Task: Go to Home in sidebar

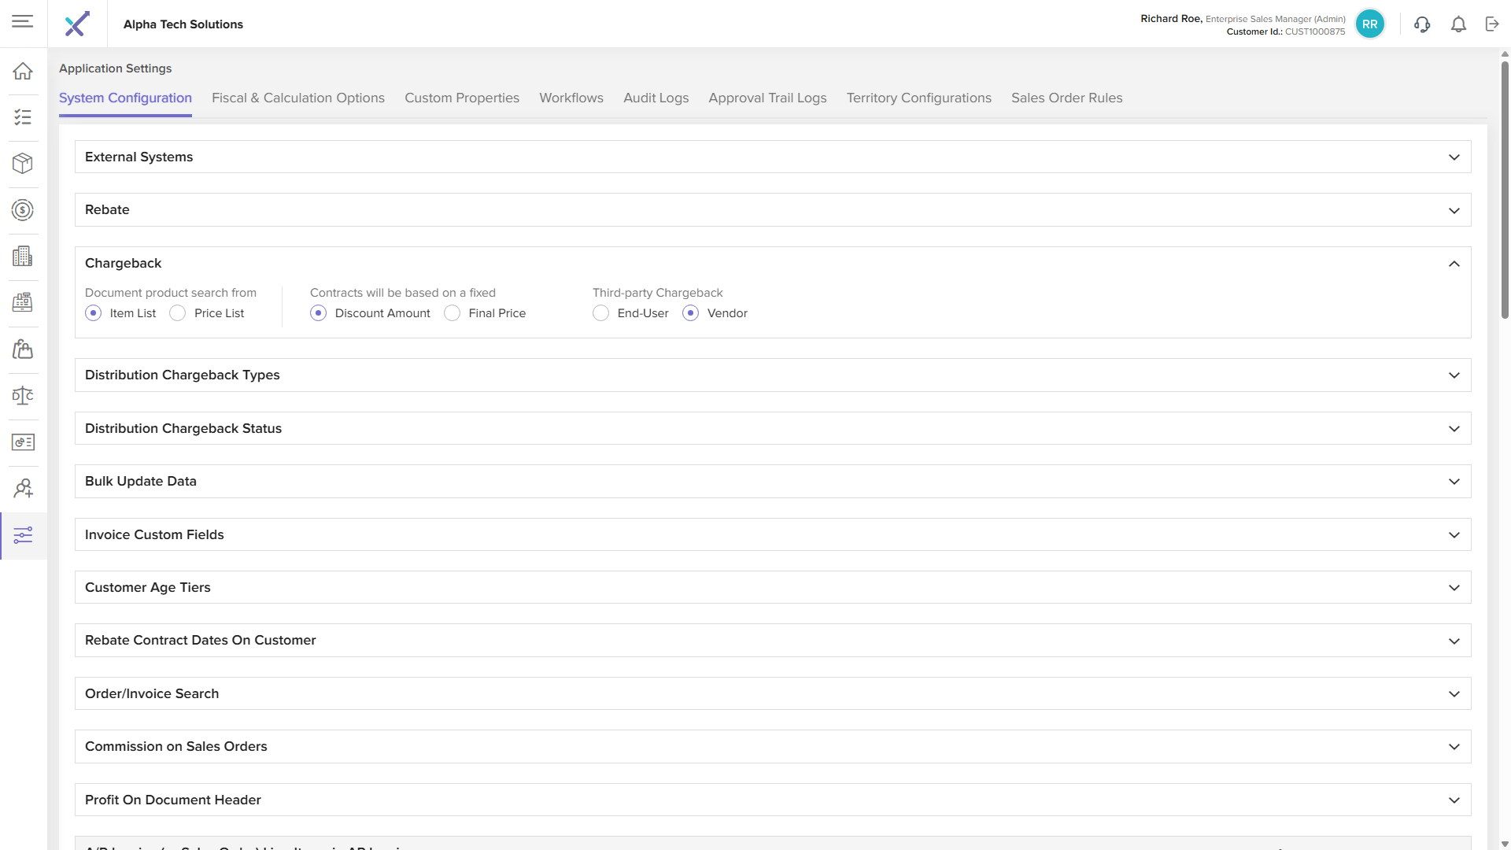Action: [x=23, y=71]
